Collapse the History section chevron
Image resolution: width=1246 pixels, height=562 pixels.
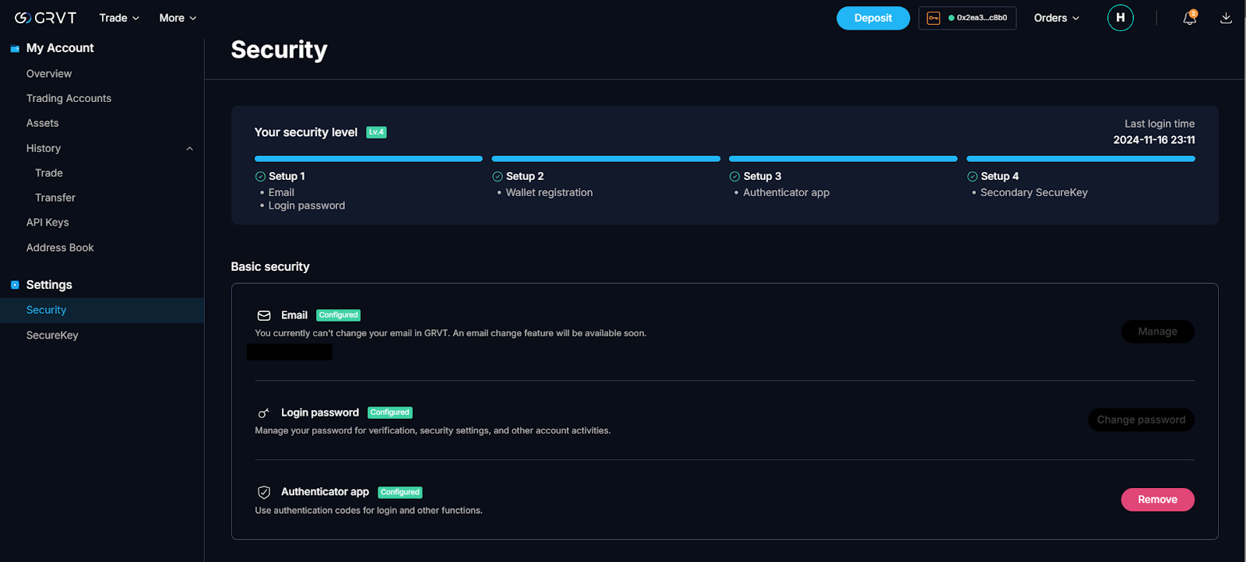(189, 149)
